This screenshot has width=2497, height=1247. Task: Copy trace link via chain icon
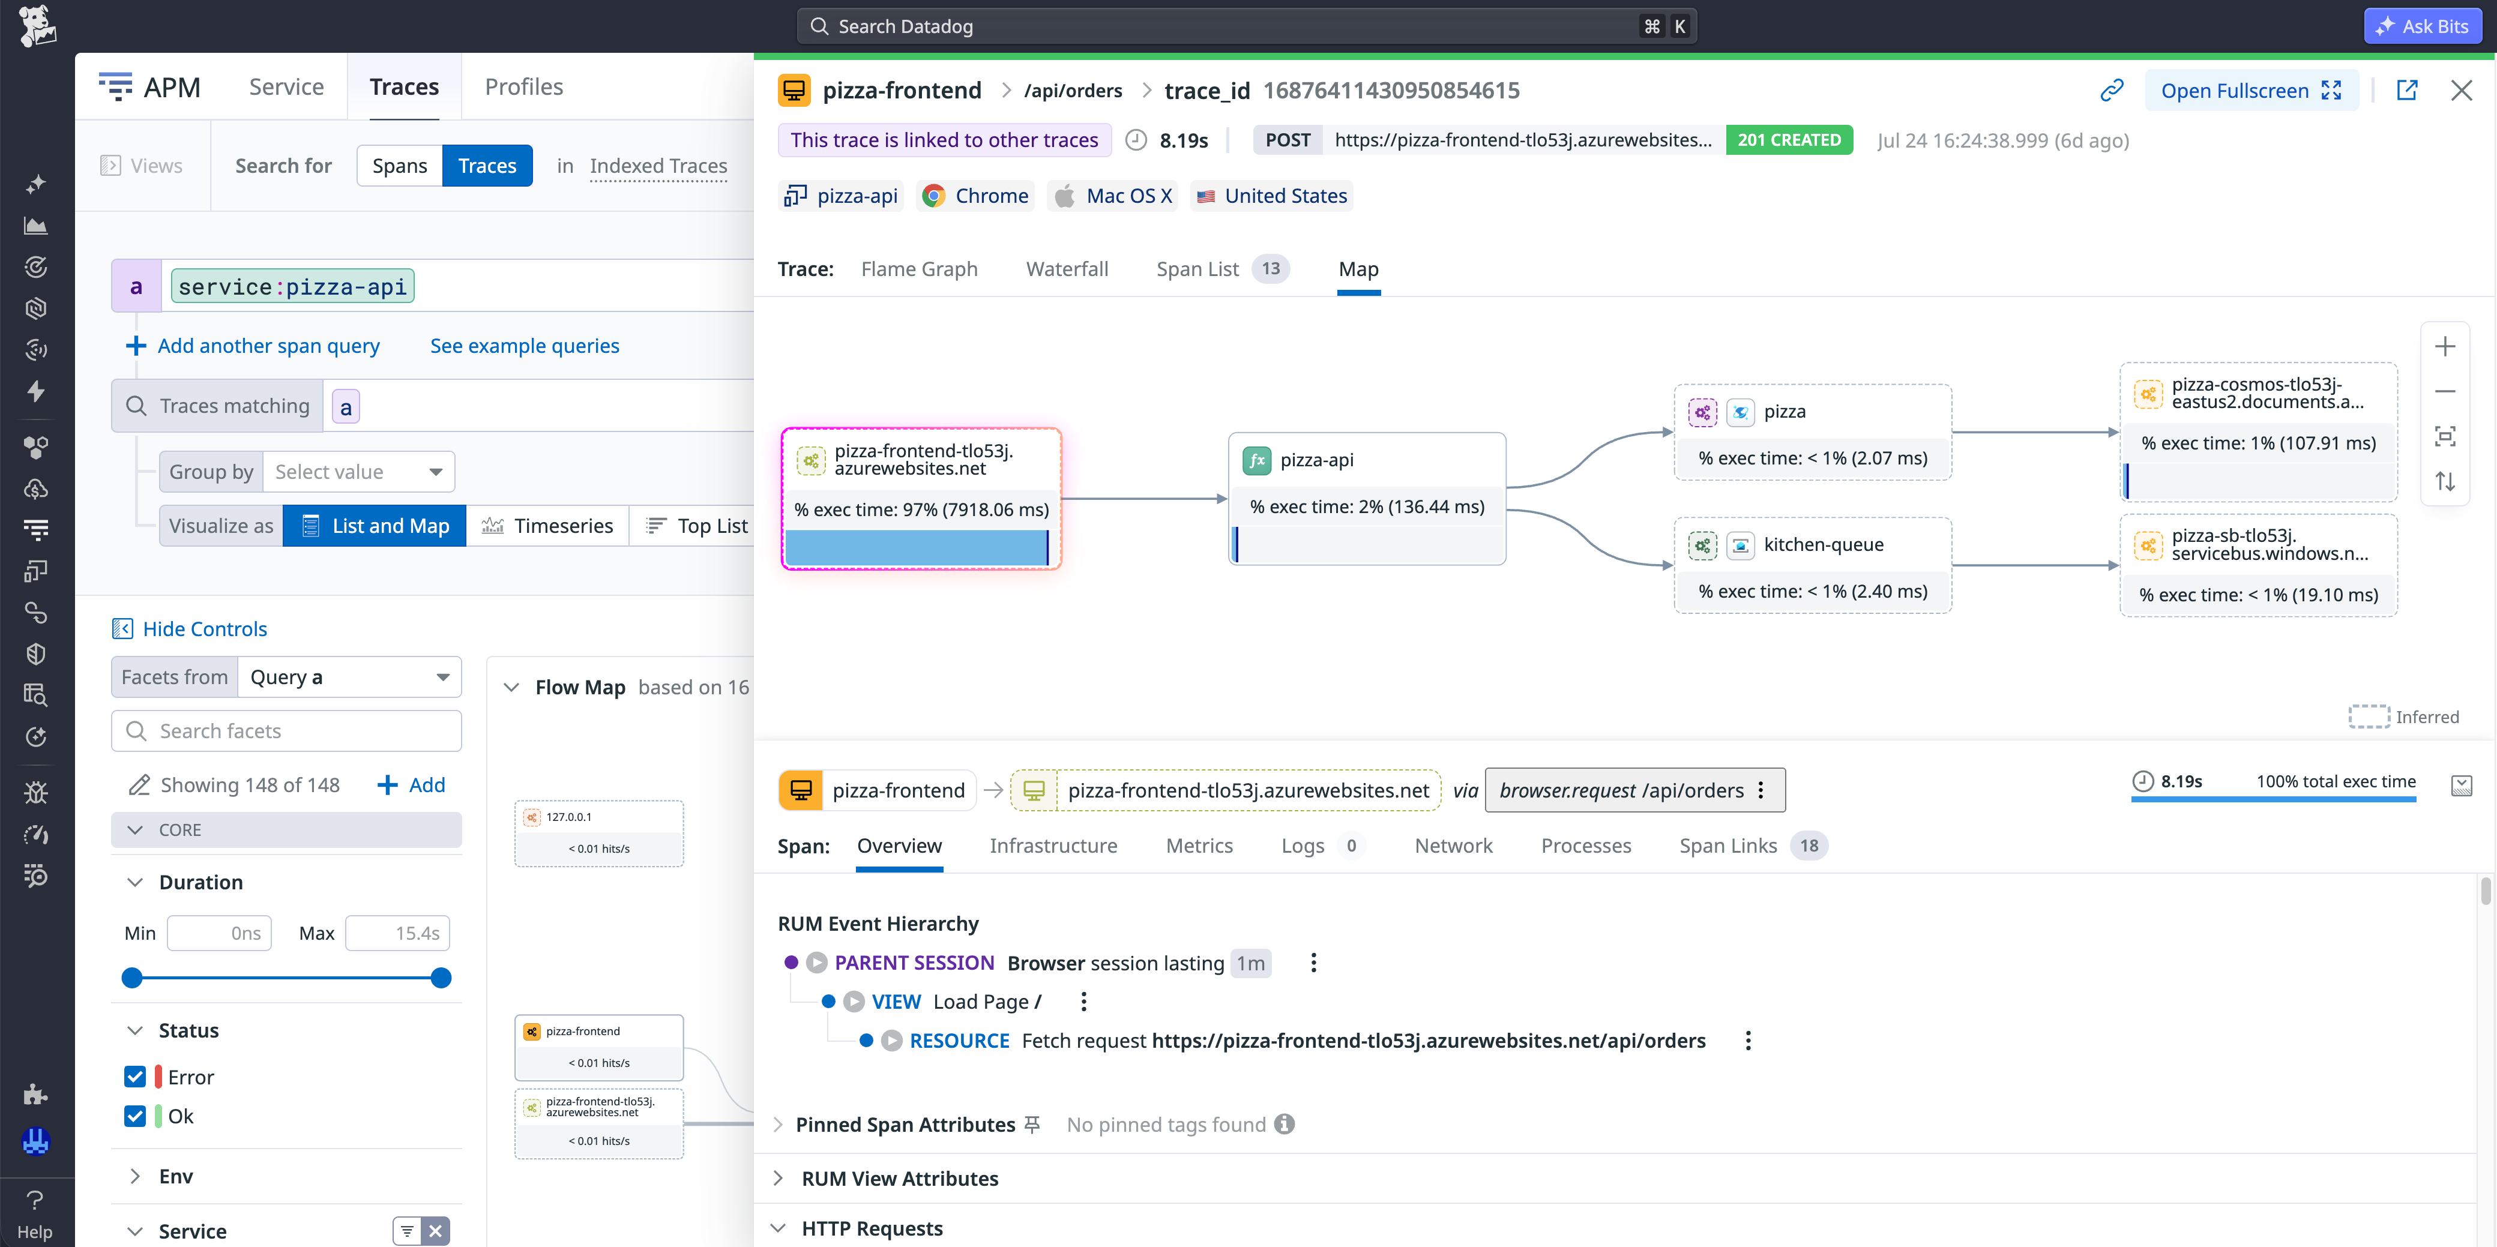[2112, 91]
